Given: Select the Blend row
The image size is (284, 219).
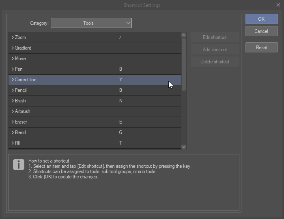Looking at the screenshot, I should [x=61, y=132].
